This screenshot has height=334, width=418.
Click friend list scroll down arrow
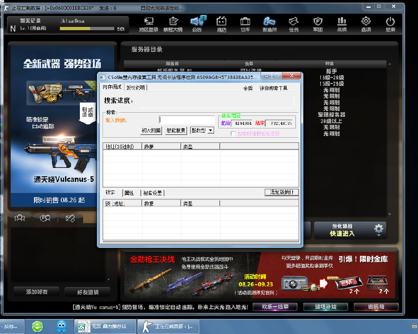point(109,279)
